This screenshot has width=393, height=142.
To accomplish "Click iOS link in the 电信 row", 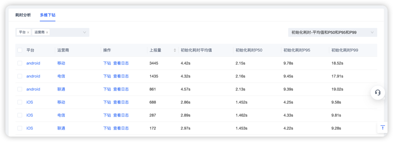I will pyautogui.click(x=29, y=115).
